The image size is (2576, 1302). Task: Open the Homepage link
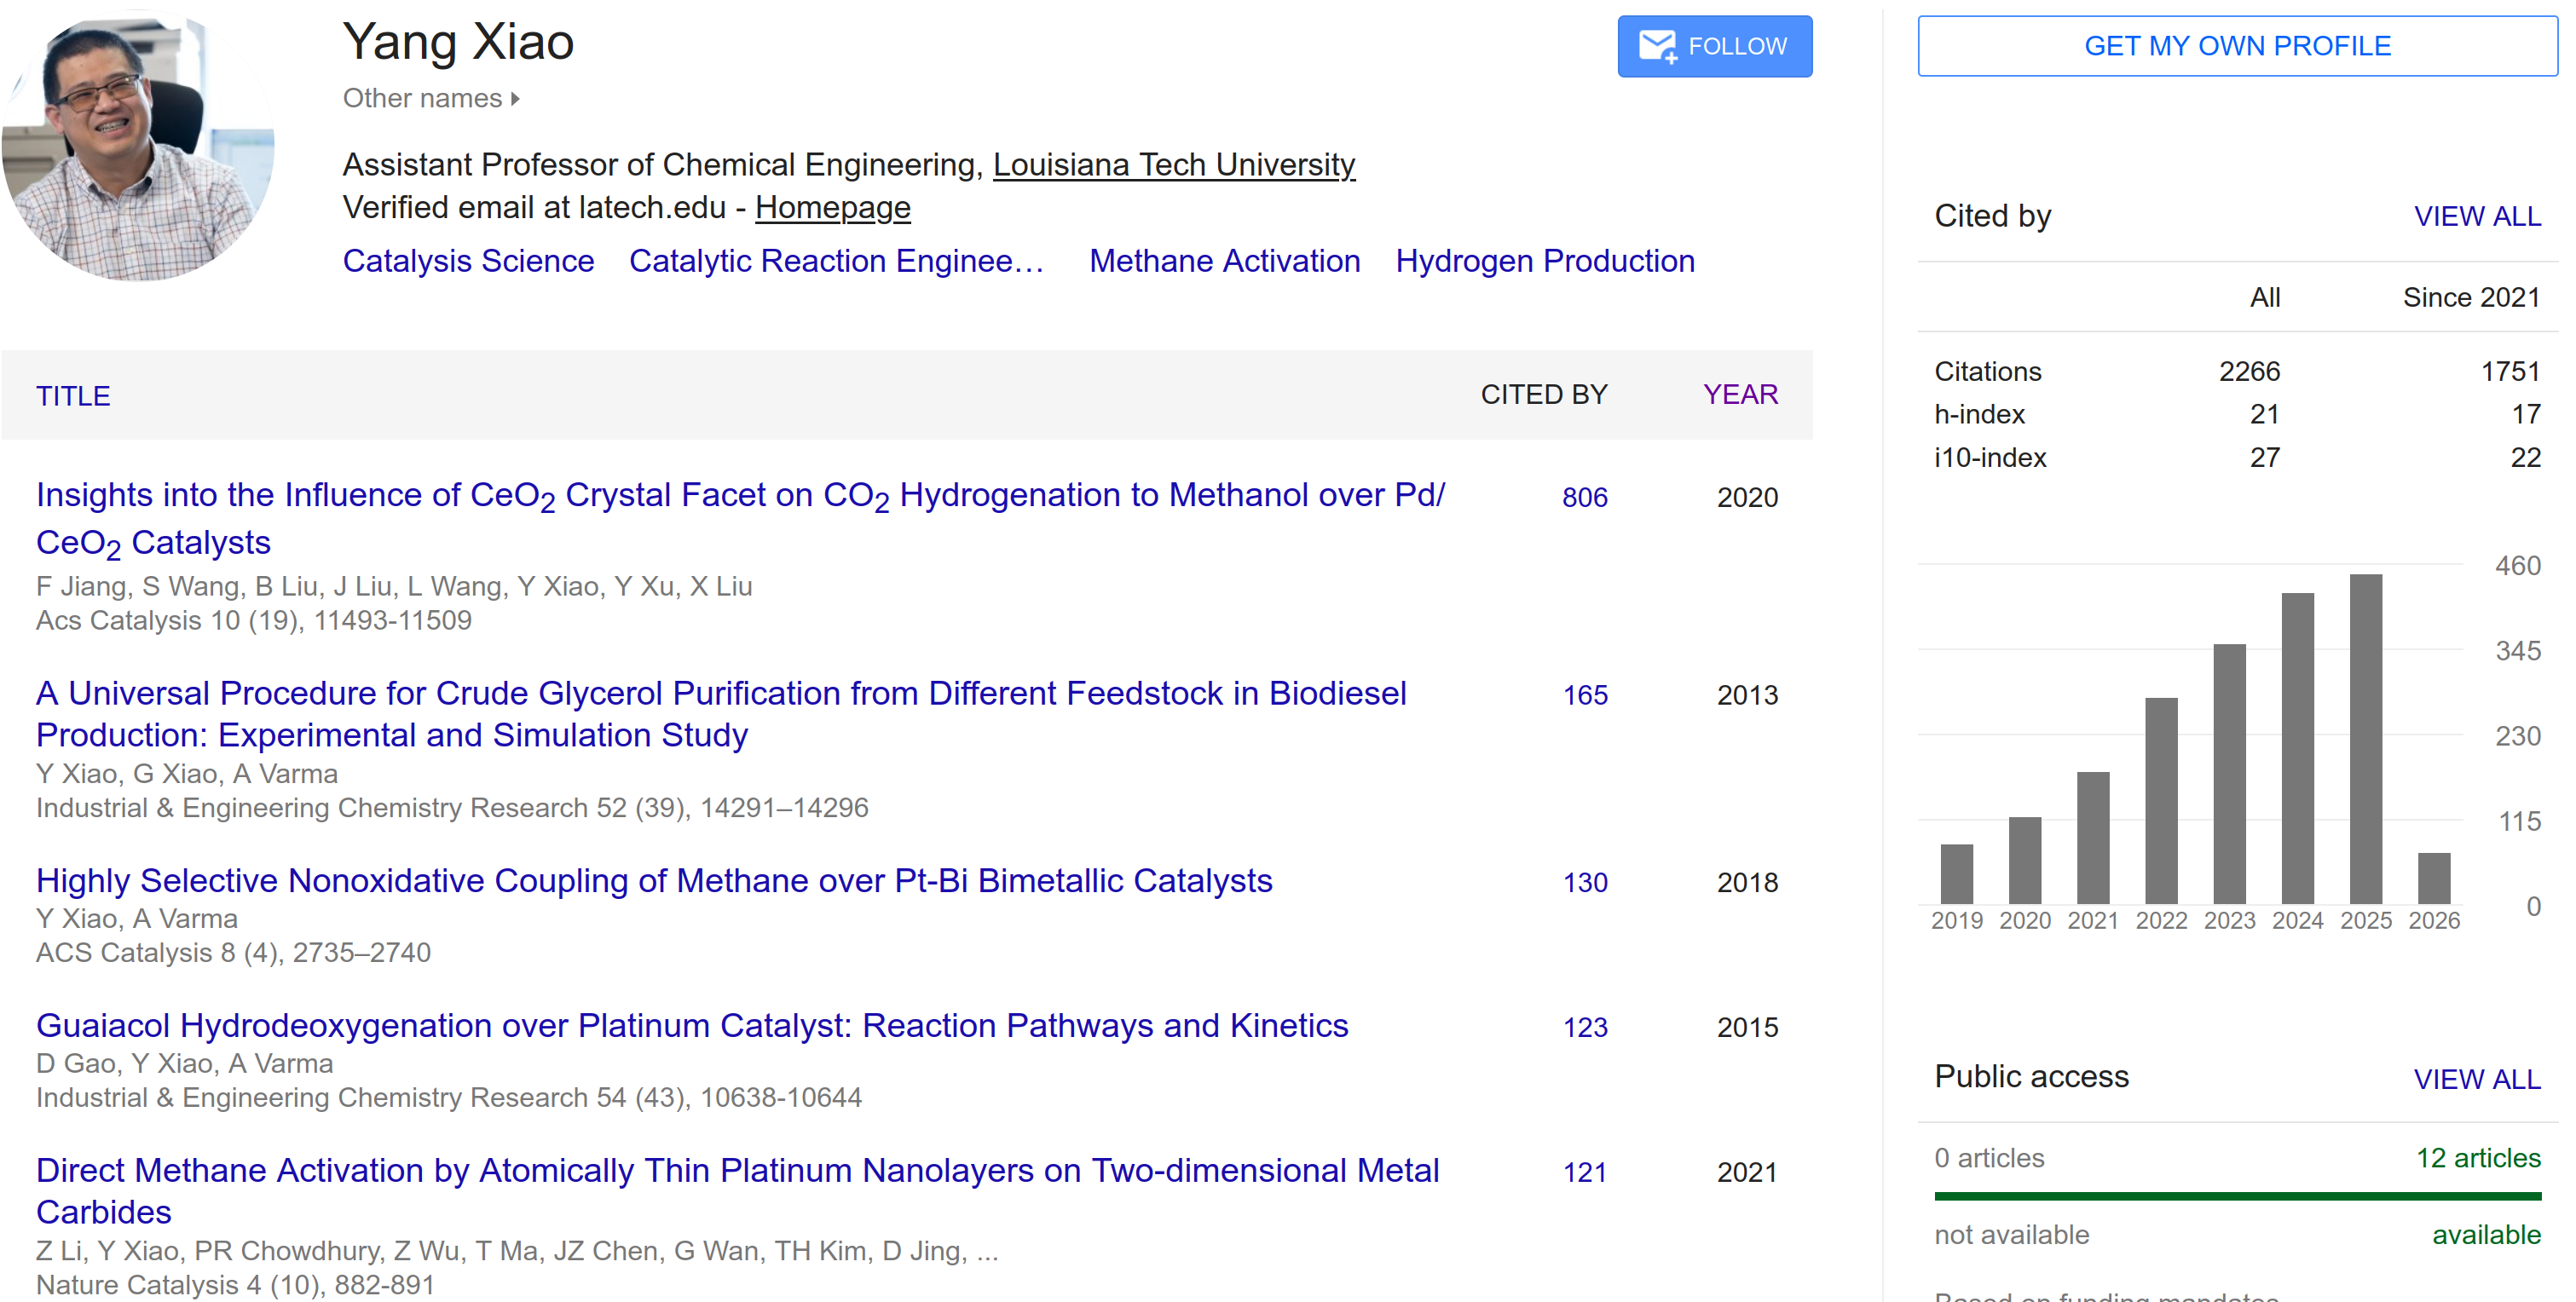click(x=832, y=208)
